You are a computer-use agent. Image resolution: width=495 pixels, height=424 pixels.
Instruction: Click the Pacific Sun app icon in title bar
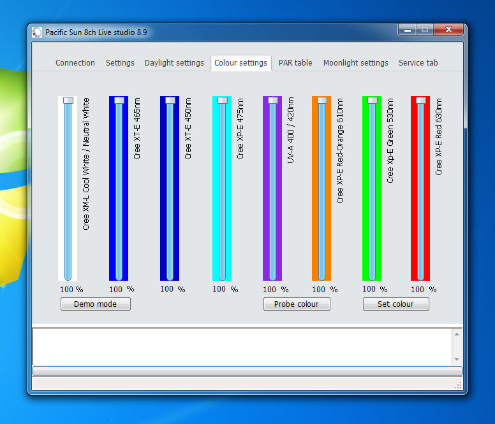37,32
